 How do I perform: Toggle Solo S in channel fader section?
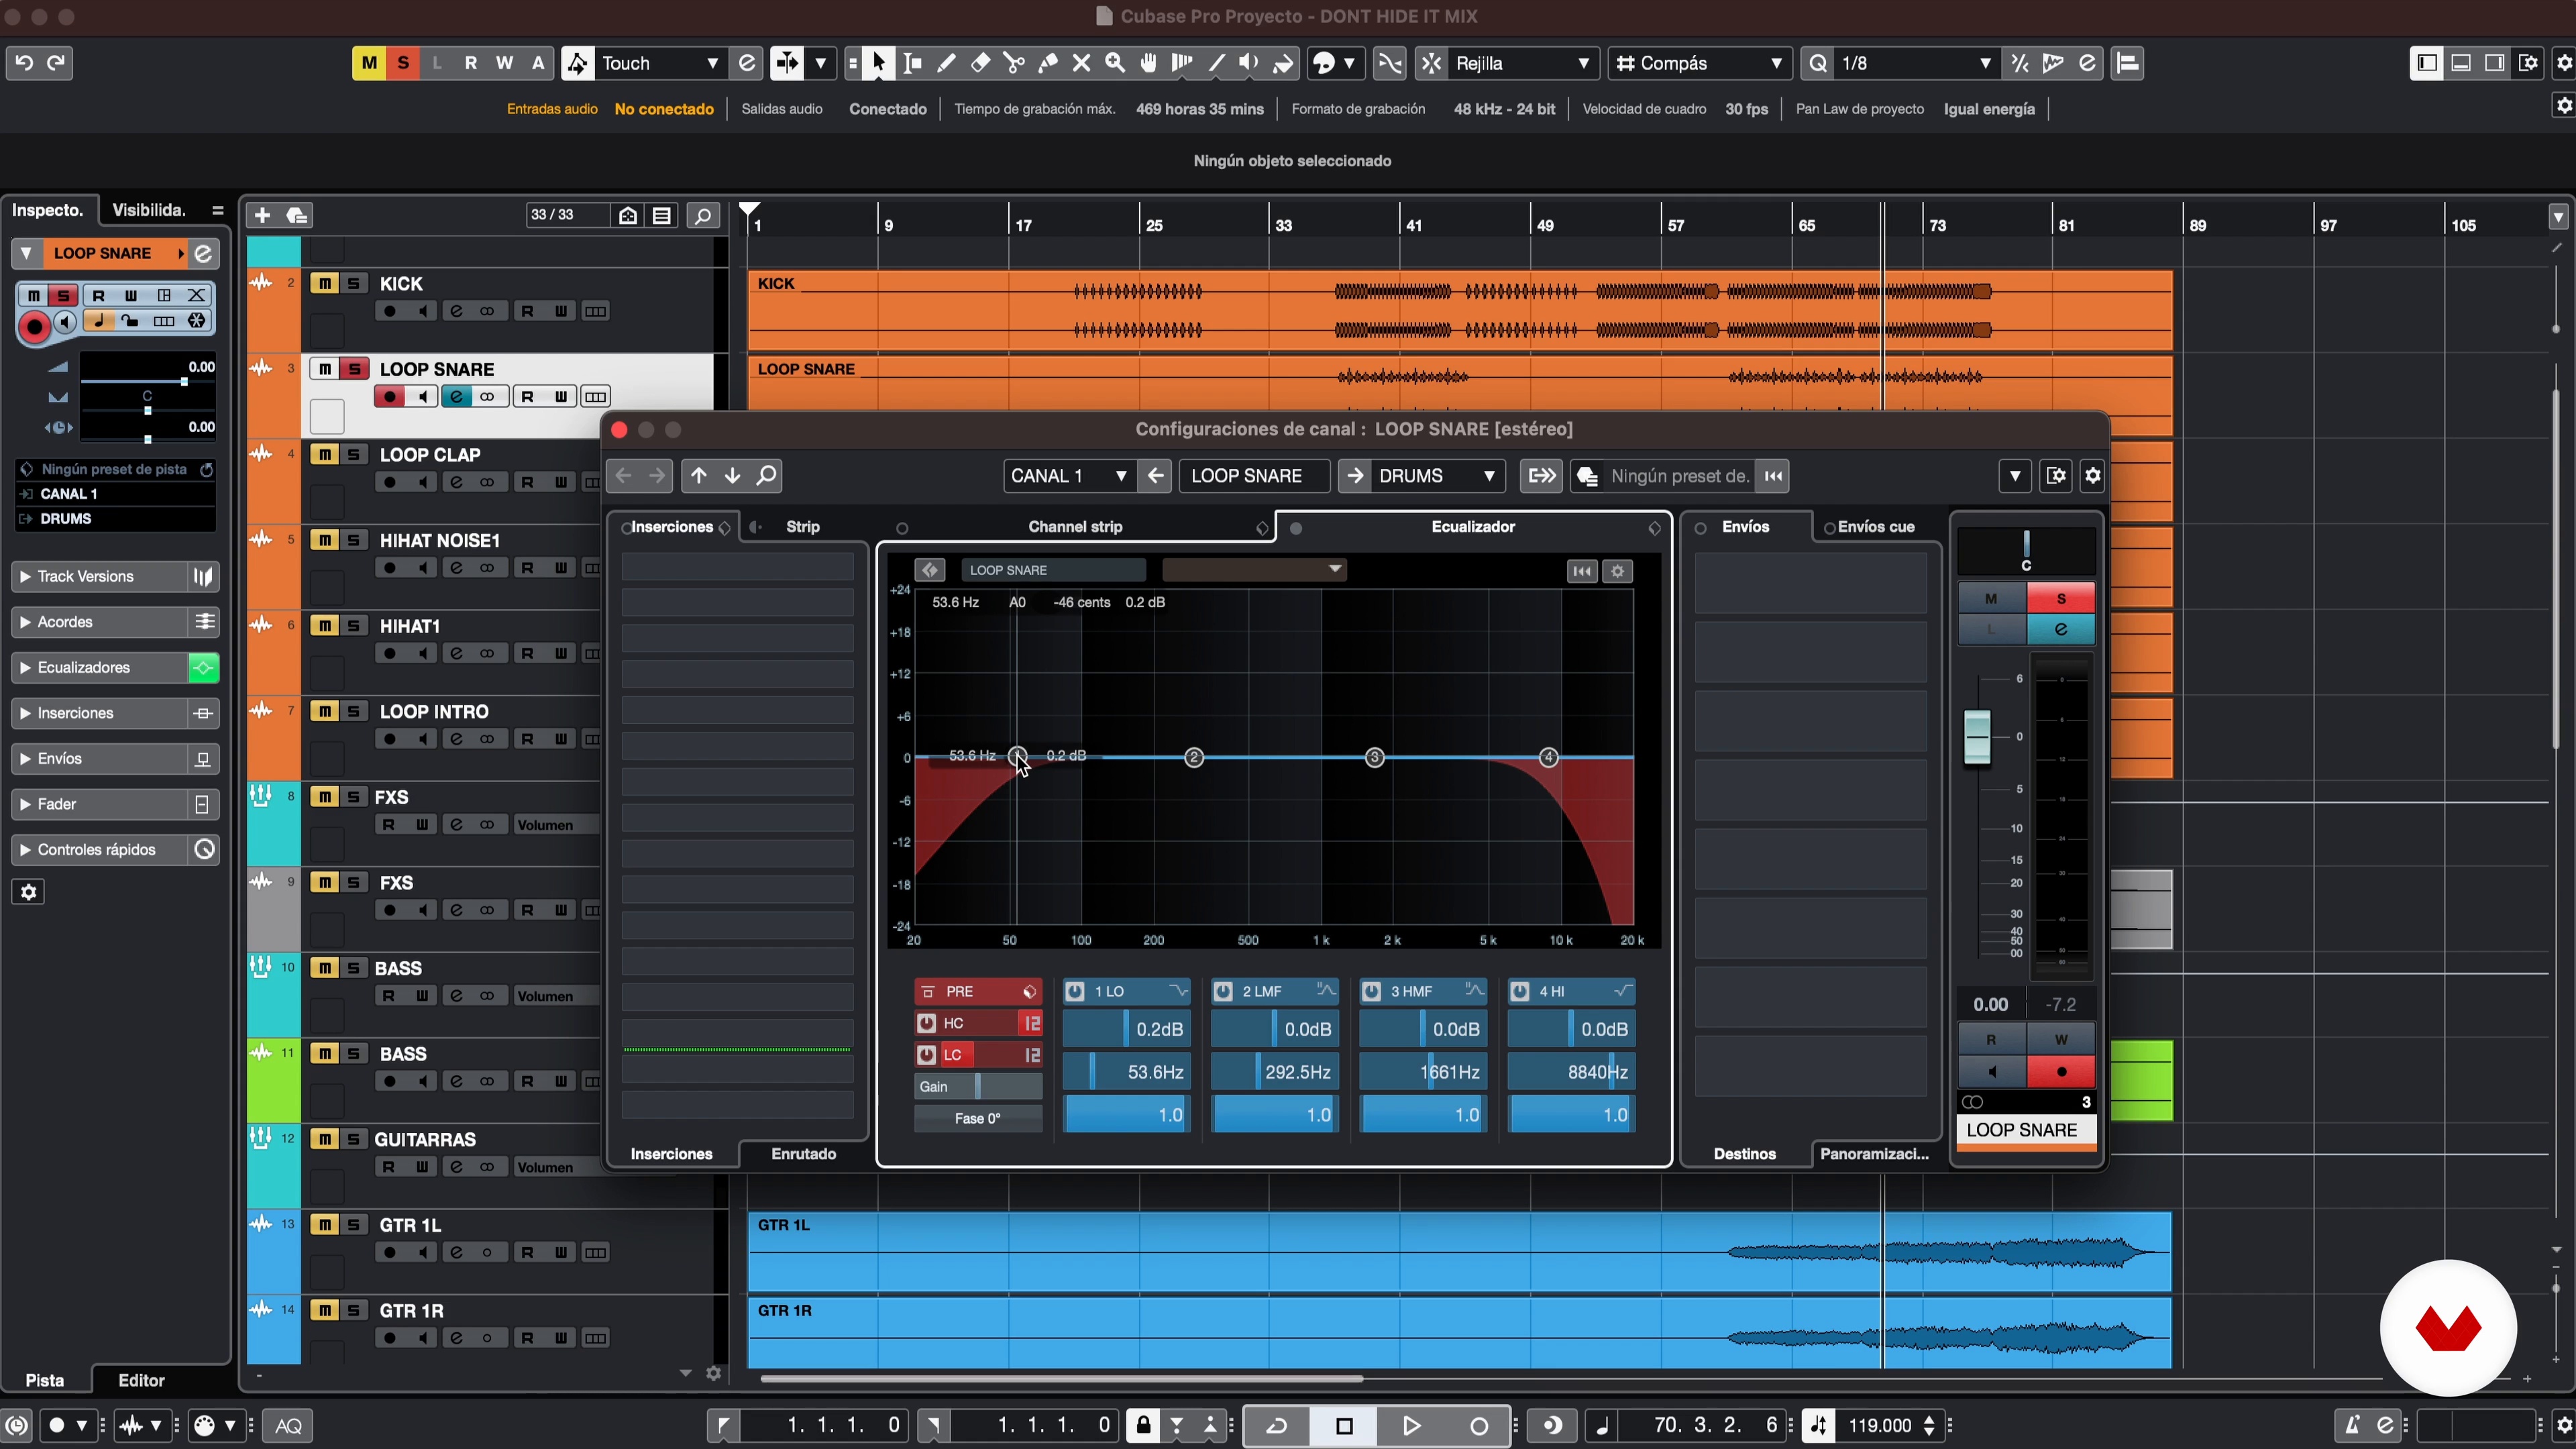coord(2061,598)
